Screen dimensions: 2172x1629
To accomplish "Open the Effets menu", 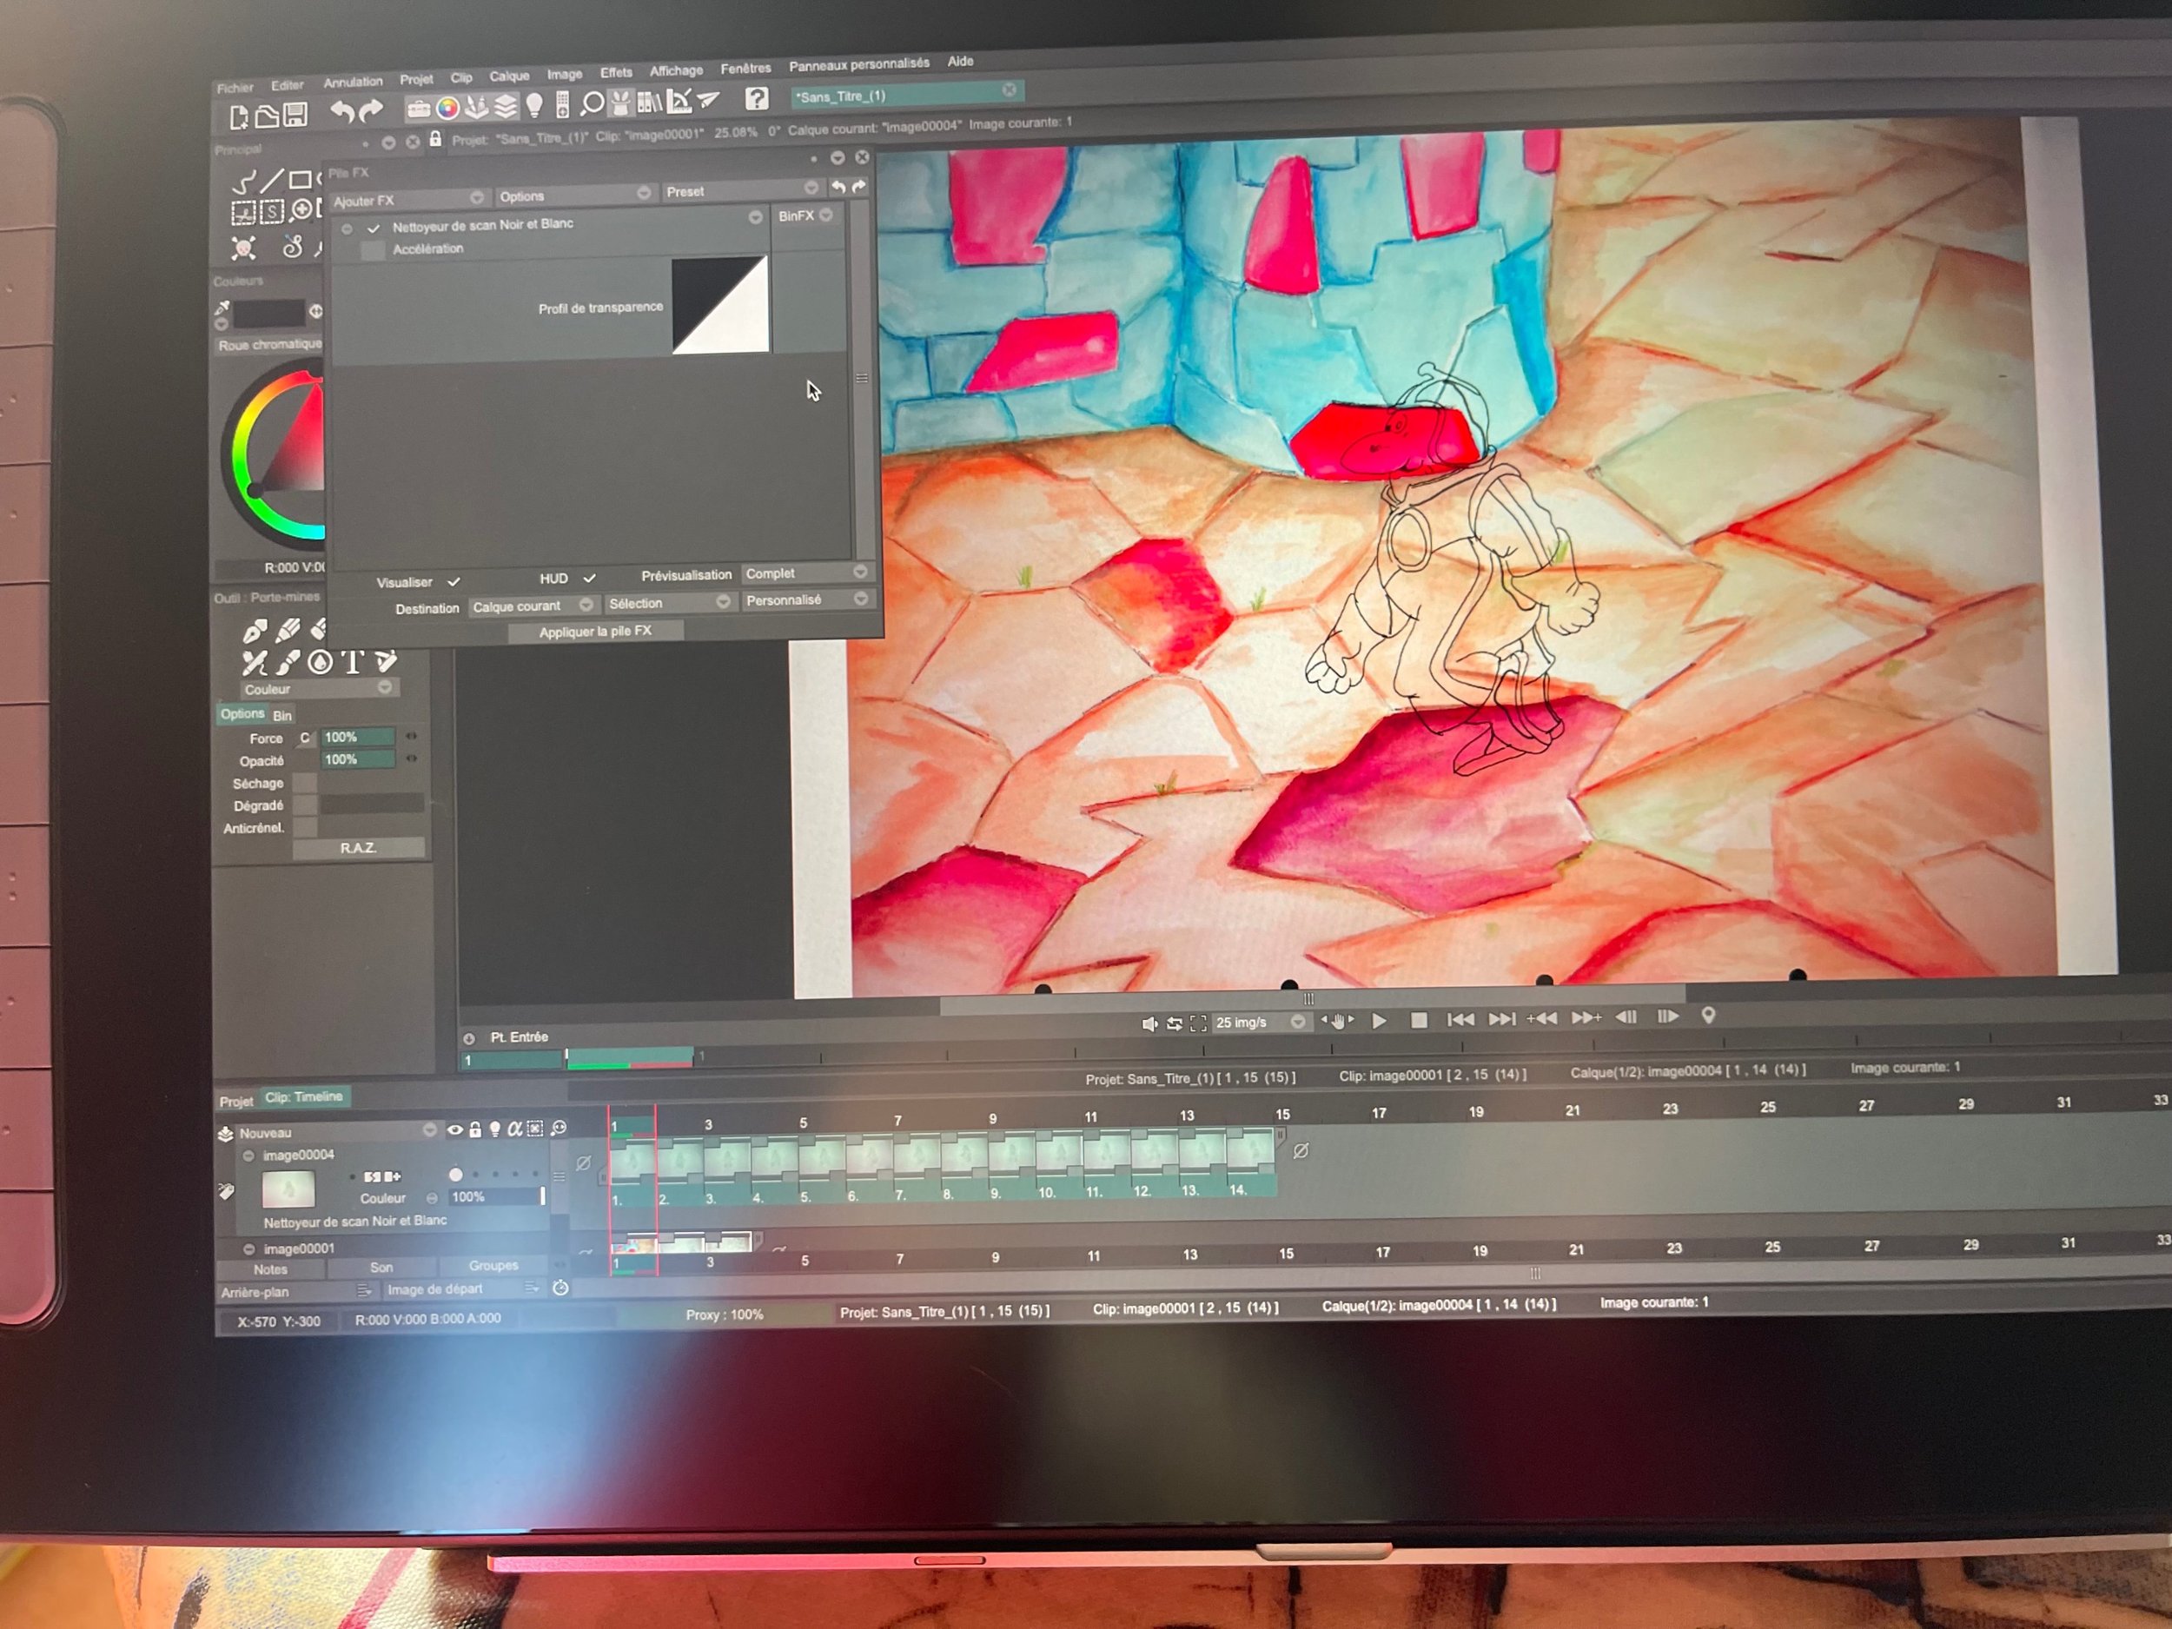I will click(616, 73).
